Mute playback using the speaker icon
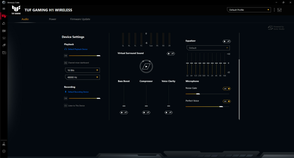 [66, 56]
